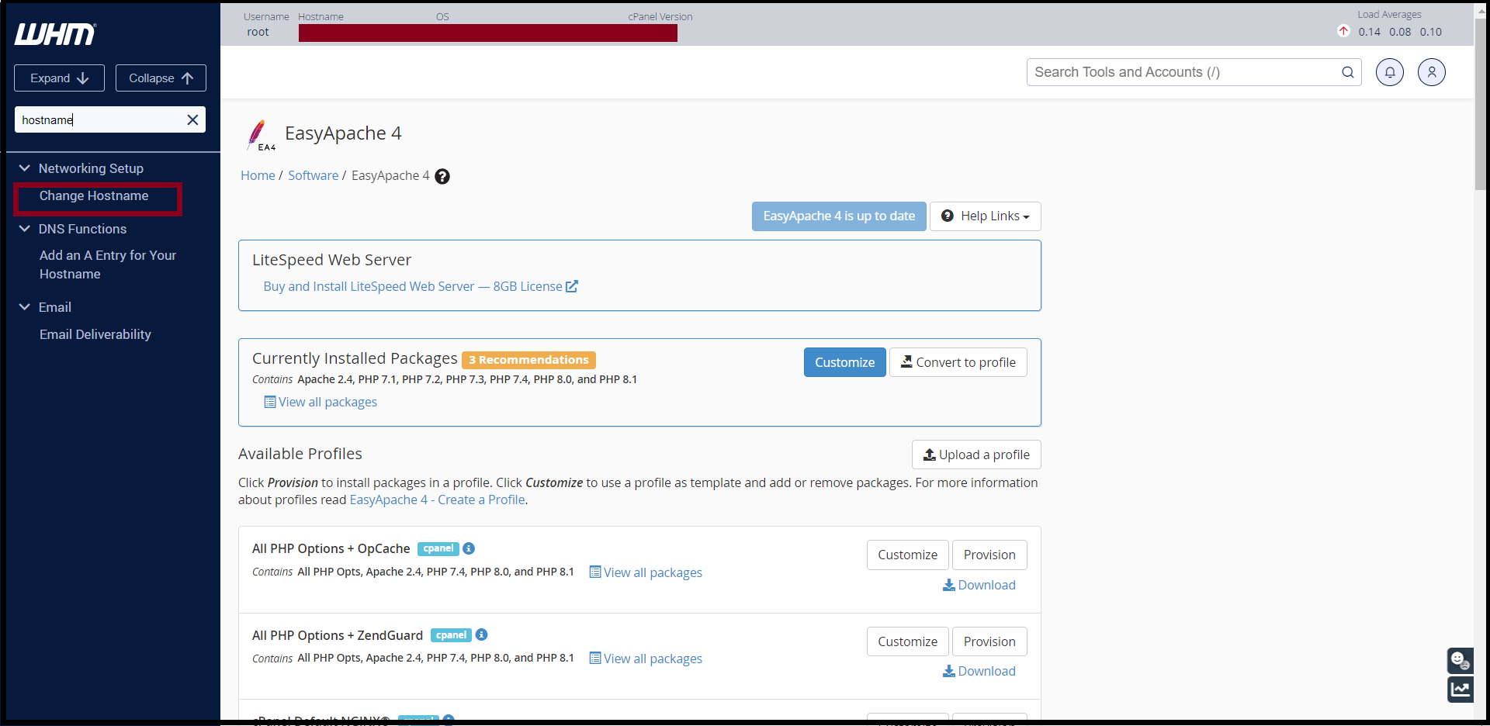Open EasyApache 4 - Create a Profile link
The width and height of the screenshot is (1490, 726).
[437, 500]
